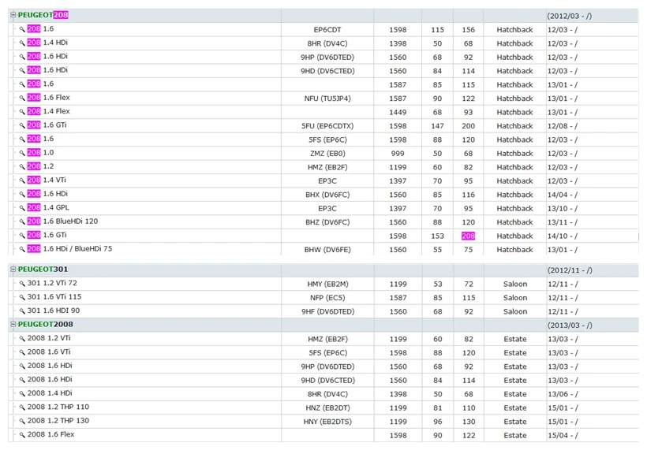Click magnifier icon of 208 1.6 Flex row
647x450 pixels.
click(x=22, y=98)
